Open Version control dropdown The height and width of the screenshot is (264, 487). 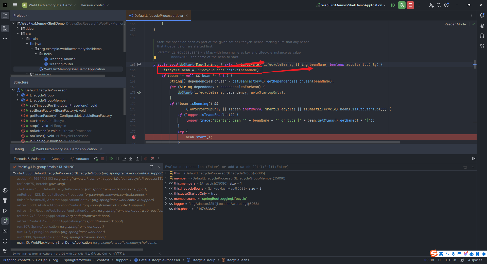pos(95,5)
